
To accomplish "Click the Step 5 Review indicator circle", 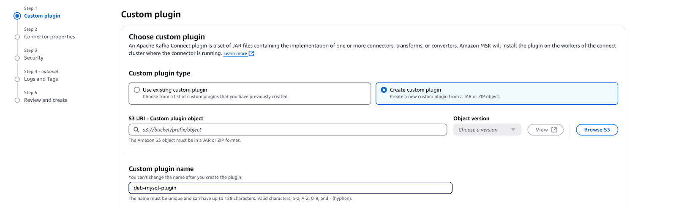I will (17, 100).
